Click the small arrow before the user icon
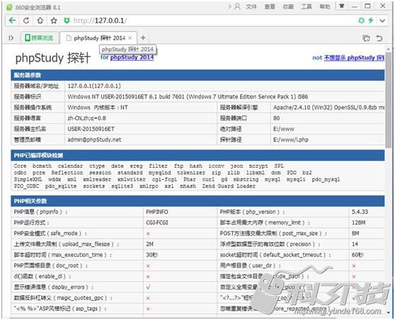 (230, 6)
